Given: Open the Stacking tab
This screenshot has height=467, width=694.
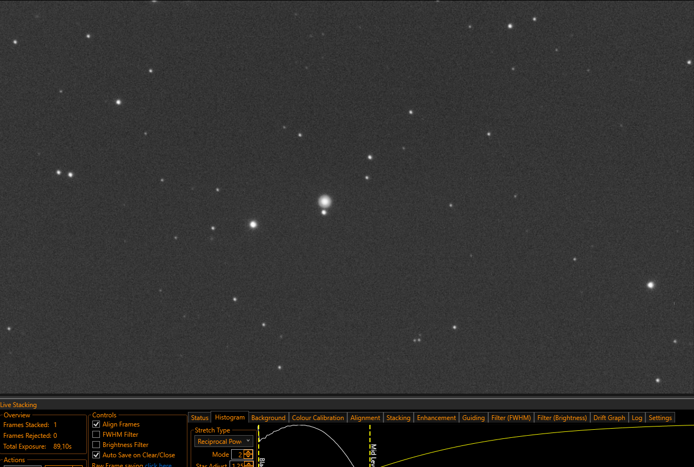Looking at the screenshot, I should tap(399, 418).
